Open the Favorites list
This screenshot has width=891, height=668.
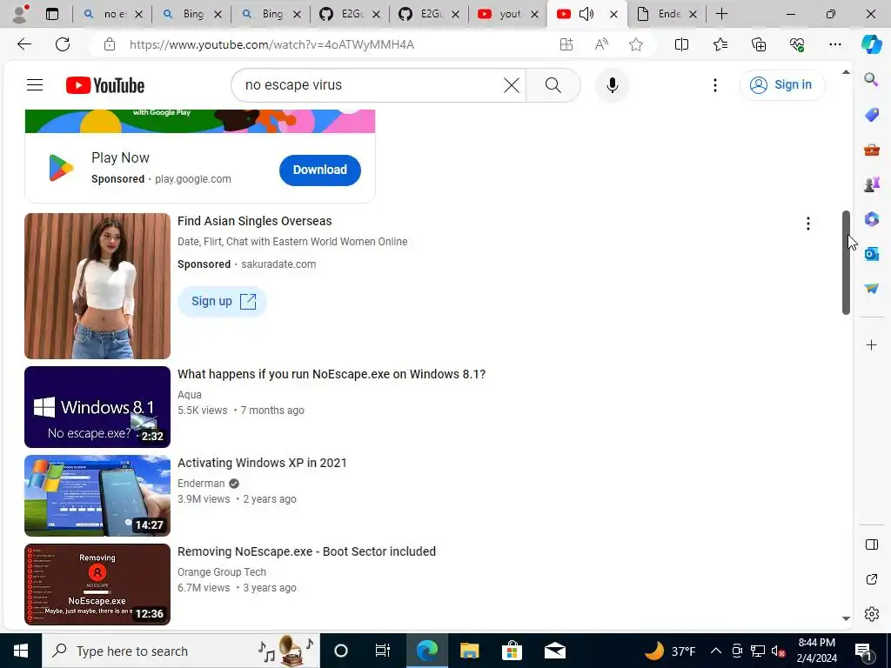[x=720, y=44]
